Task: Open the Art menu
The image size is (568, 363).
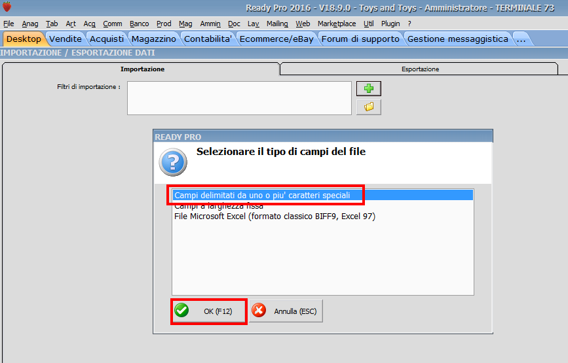Action: pyautogui.click(x=71, y=24)
